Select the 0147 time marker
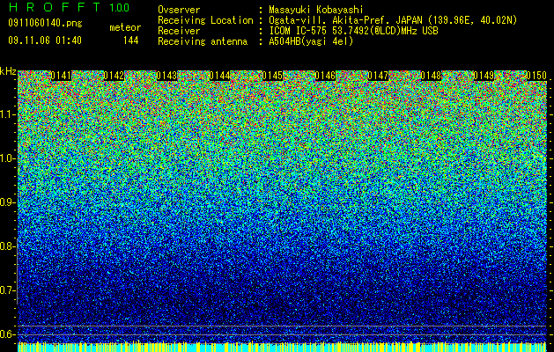Image resolution: width=554 pixels, height=352 pixels. [x=378, y=76]
